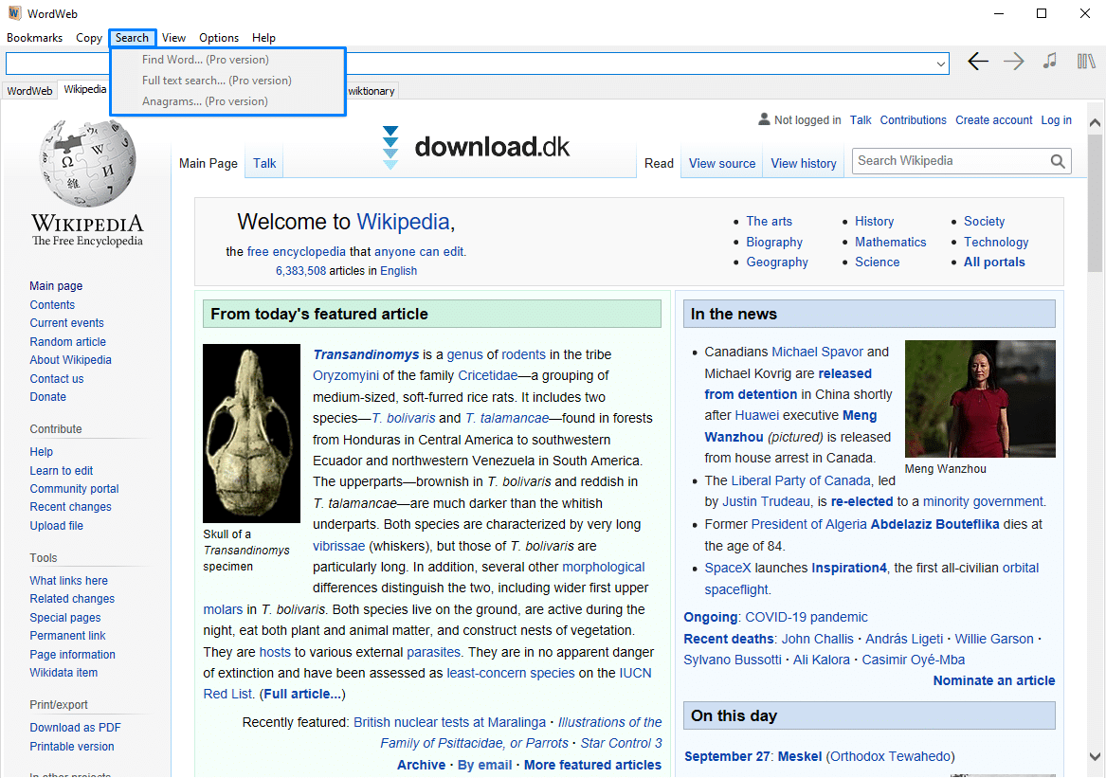
Task: Click the Inspiration4 news link
Action: pos(848,568)
